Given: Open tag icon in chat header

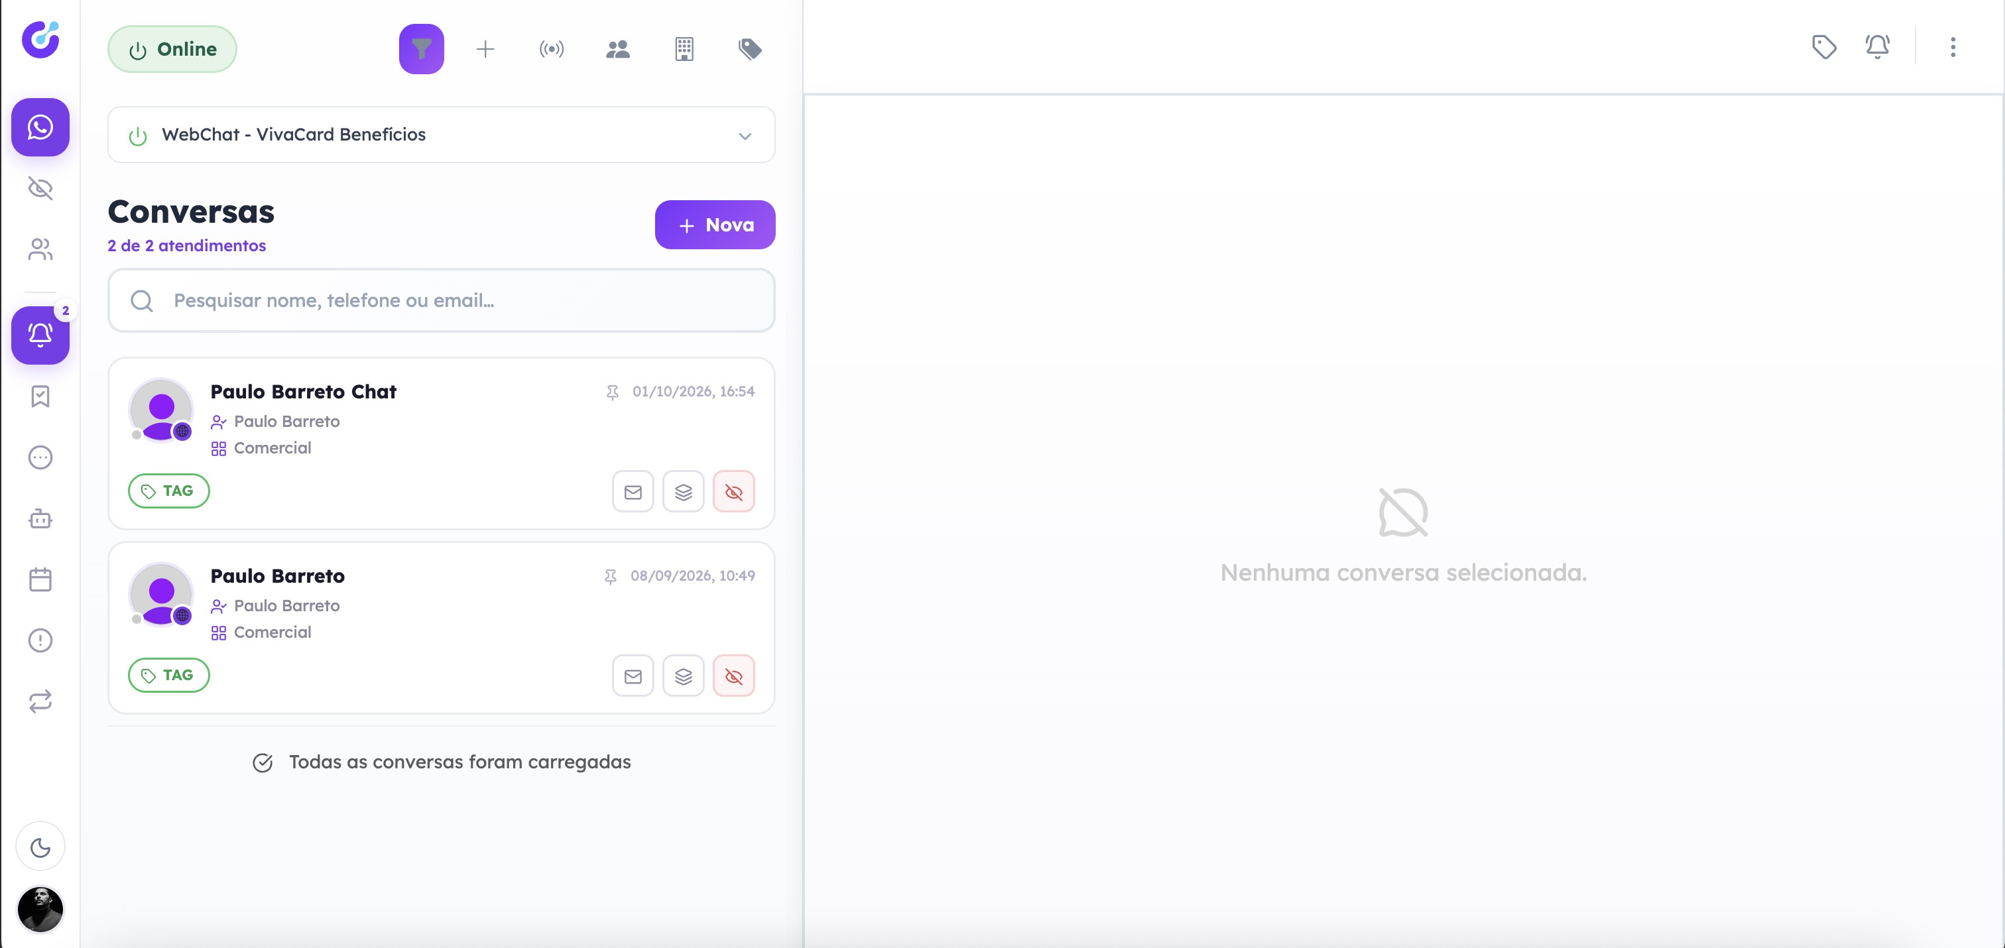Looking at the screenshot, I should point(1825,46).
